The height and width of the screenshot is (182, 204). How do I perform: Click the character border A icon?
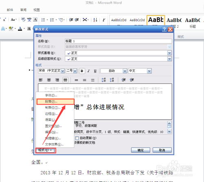click(x=35, y=20)
